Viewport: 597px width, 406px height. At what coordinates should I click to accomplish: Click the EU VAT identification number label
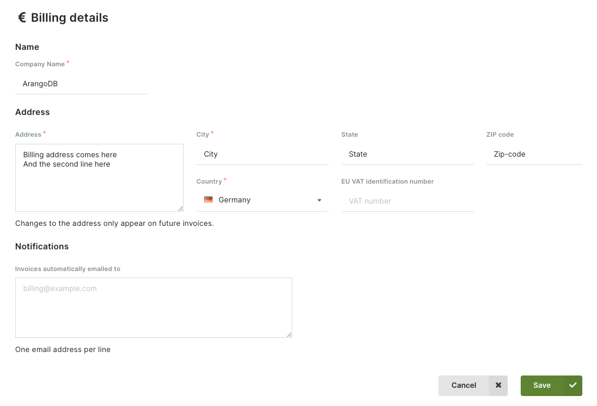387,181
